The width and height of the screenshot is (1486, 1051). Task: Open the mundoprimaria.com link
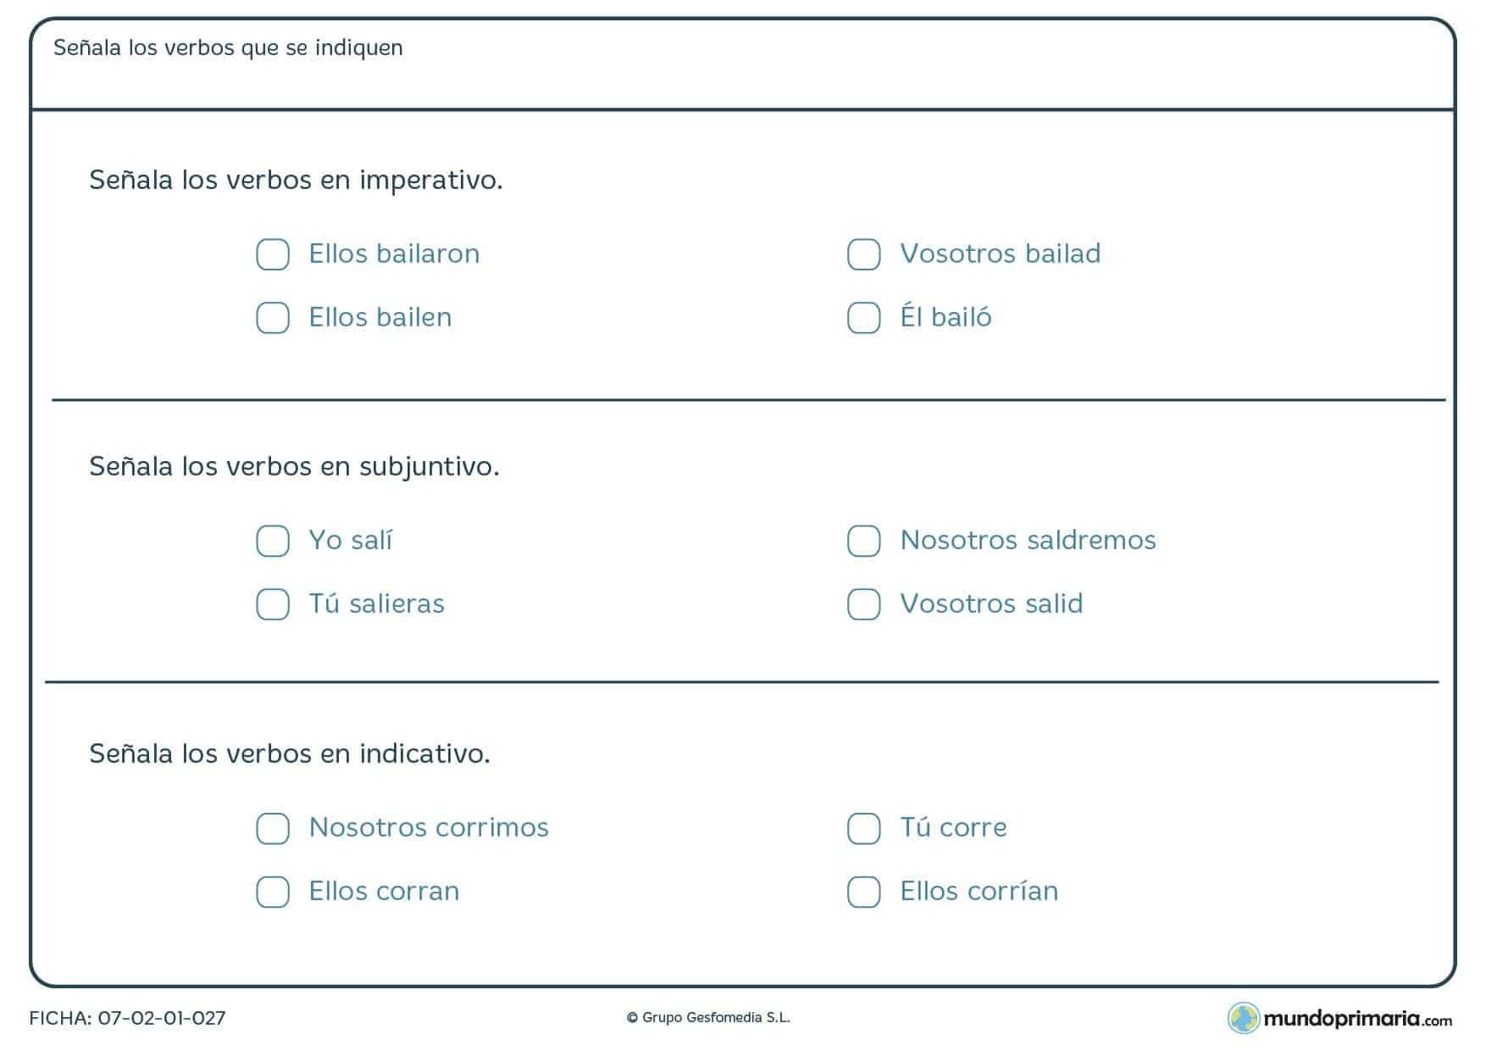(x=1357, y=1019)
